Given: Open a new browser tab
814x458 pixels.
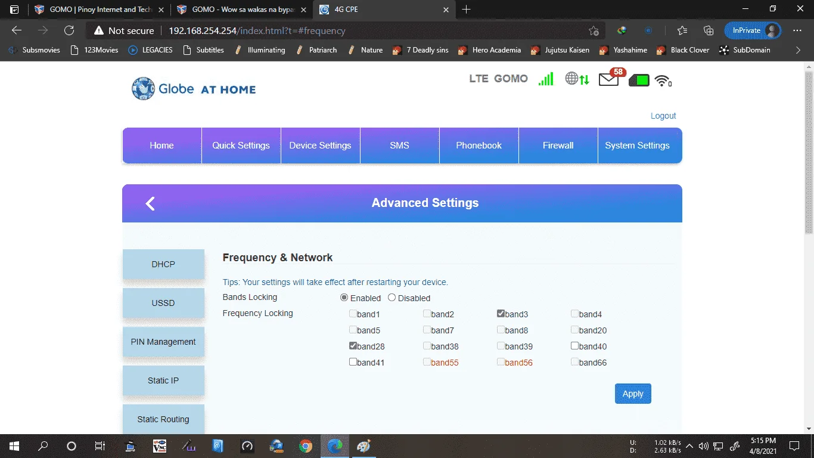Looking at the screenshot, I should click(466, 10).
